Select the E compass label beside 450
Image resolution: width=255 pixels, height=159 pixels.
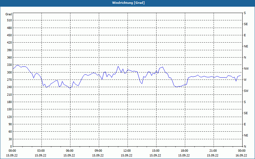(245, 35)
